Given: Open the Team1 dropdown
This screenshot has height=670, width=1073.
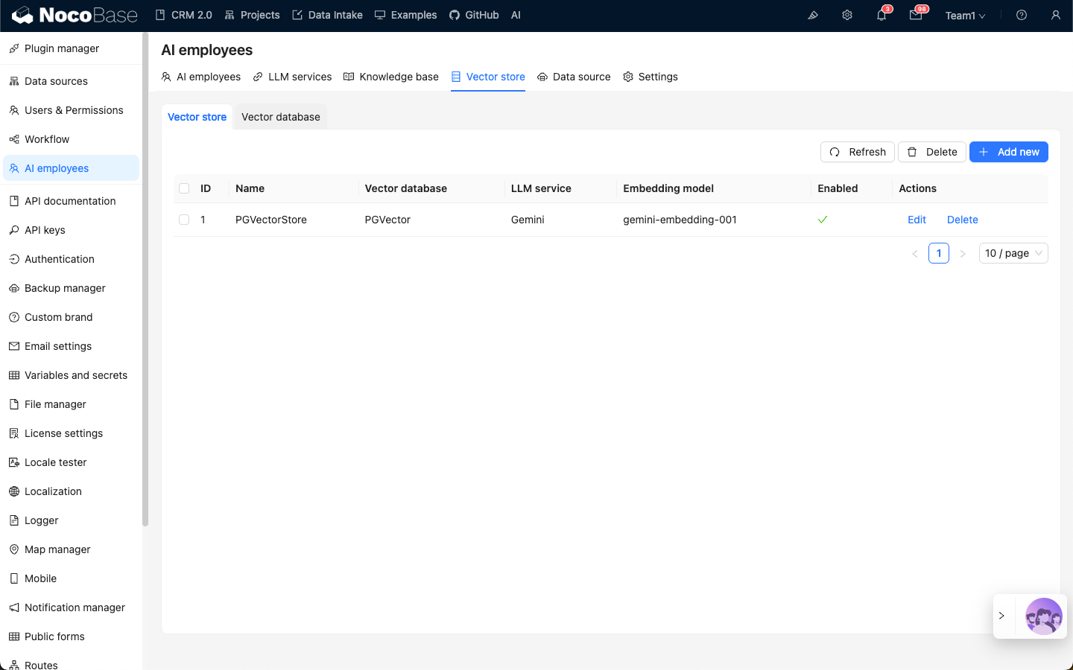Looking at the screenshot, I should [x=965, y=16].
